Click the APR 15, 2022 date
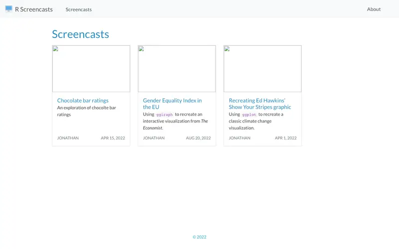 (x=113, y=138)
